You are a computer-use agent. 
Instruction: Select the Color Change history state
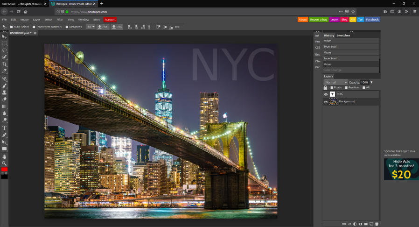click(x=351, y=70)
